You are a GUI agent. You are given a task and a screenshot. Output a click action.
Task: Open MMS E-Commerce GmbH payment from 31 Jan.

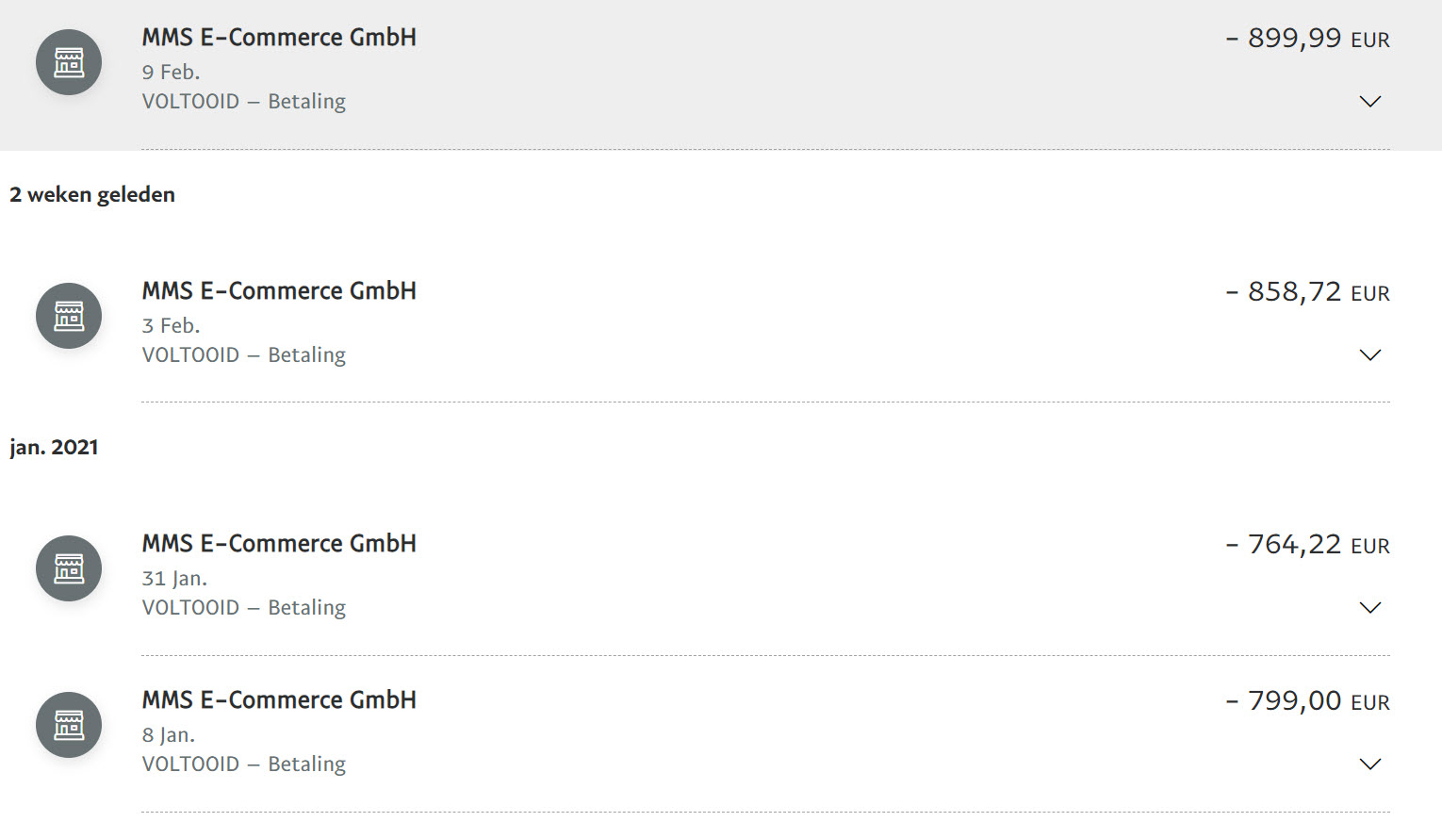(279, 544)
